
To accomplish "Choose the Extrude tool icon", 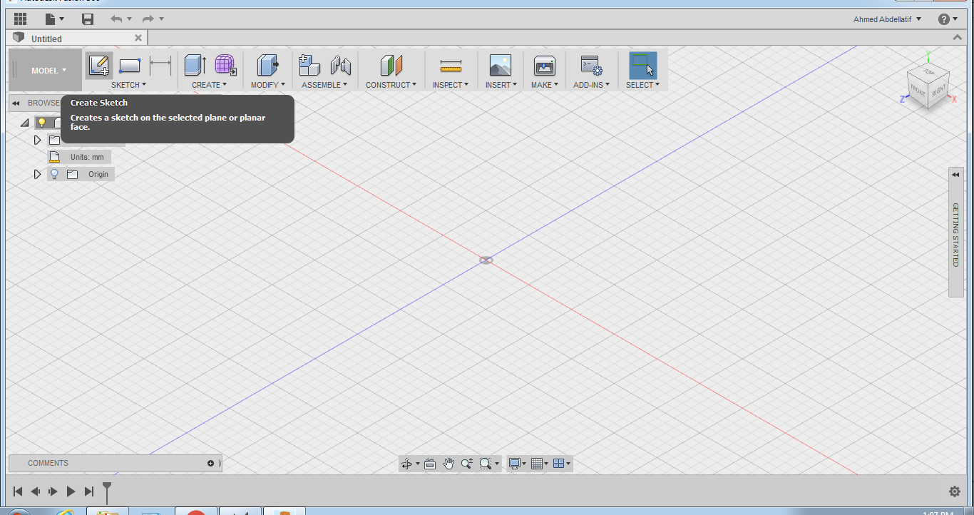I will coord(195,66).
